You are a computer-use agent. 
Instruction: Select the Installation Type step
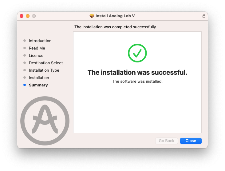point(44,70)
